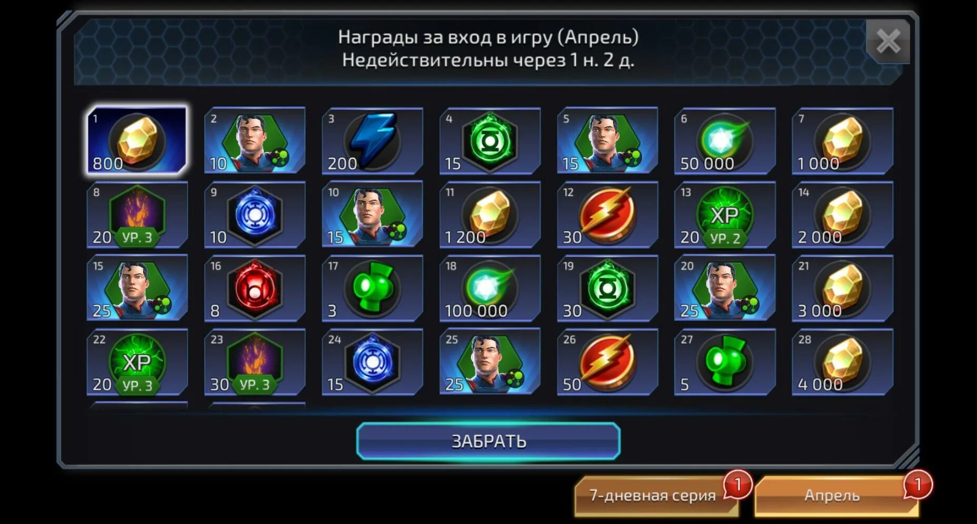
Task: Close the login rewards dialog
Action: [888, 41]
